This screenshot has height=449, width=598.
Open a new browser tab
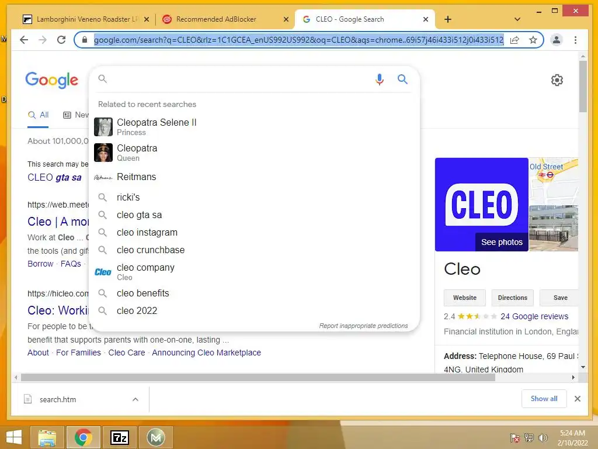point(448,19)
